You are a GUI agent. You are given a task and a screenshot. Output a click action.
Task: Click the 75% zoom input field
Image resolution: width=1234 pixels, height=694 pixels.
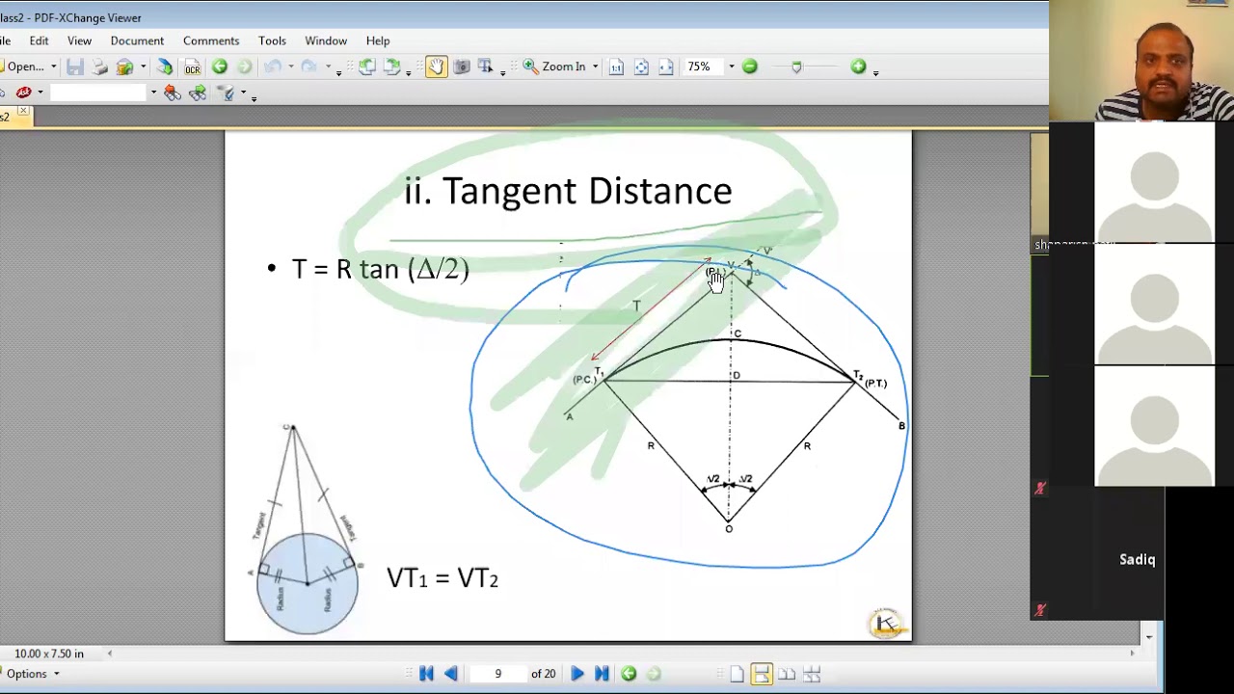(x=704, y=67)
